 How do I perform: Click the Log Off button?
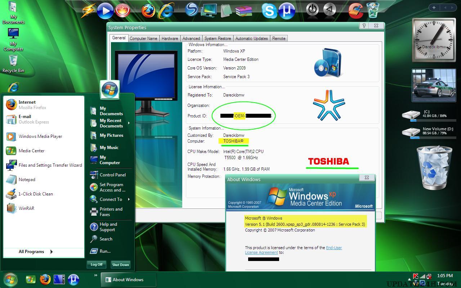(x=97, y=265)
